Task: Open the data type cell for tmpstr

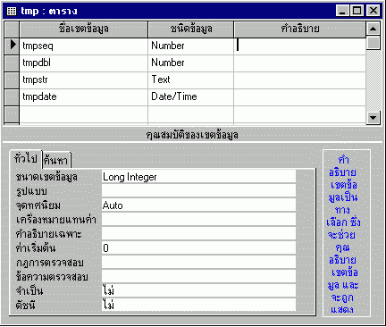Action: click(x=191, y=80)
